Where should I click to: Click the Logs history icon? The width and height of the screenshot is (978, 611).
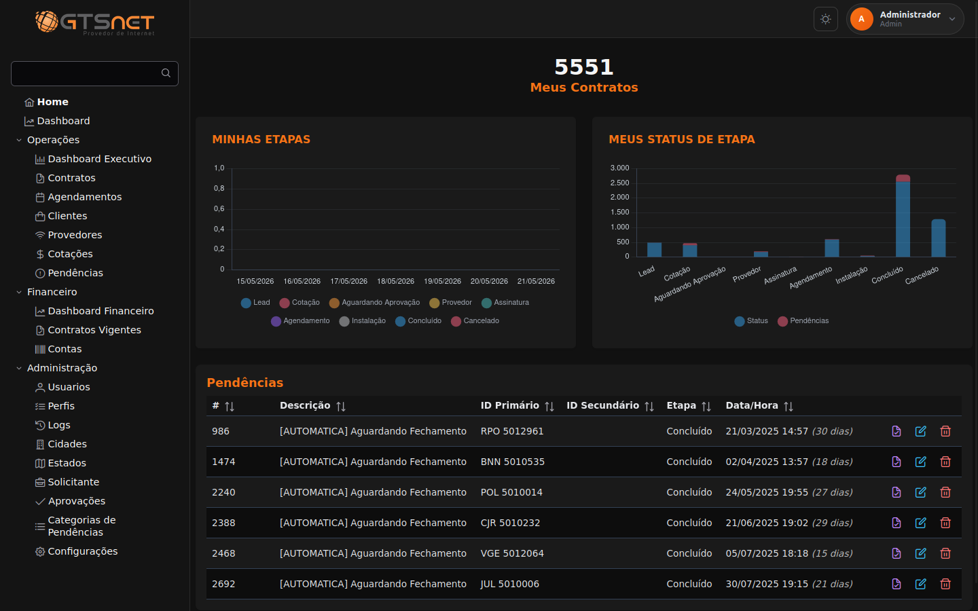(x=40, y=425)
